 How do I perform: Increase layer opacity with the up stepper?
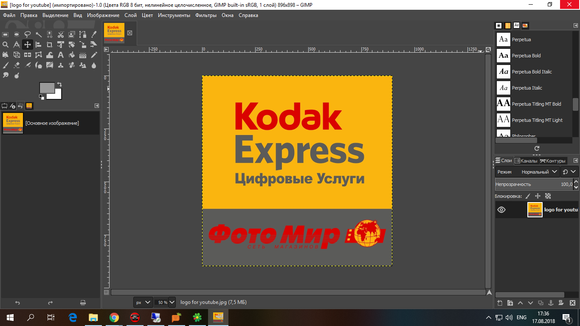pos(576,182)
